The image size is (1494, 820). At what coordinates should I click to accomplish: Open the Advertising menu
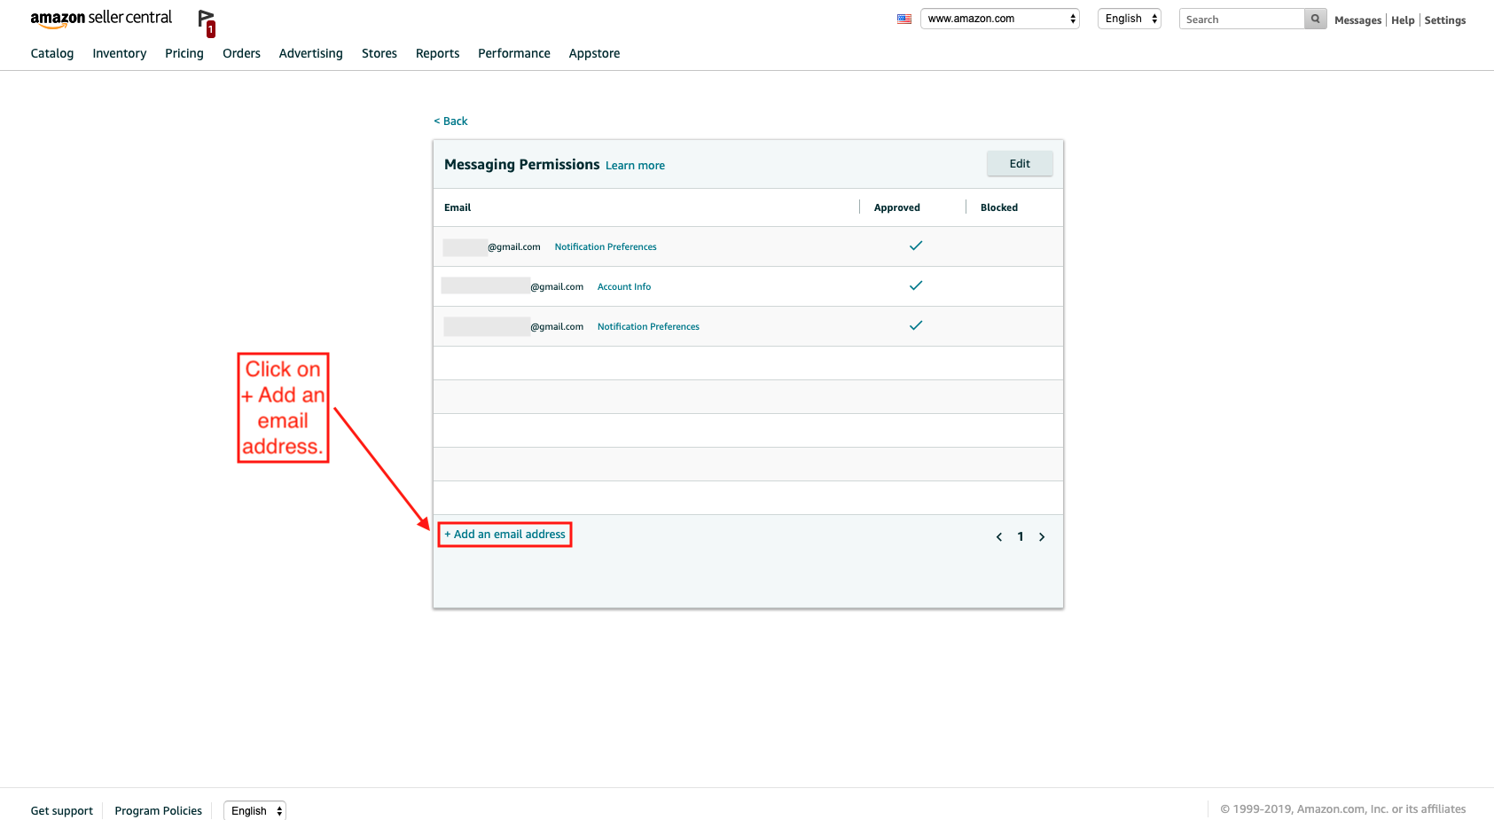tap(310, 53)
